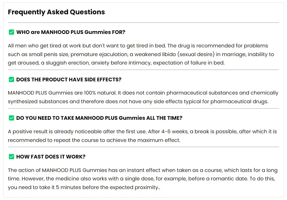Screen dimensions: 287x200
Task: Click answer mentioning 5 minutes before proximity
Action: pyautogui.click(x=143, y=179)
